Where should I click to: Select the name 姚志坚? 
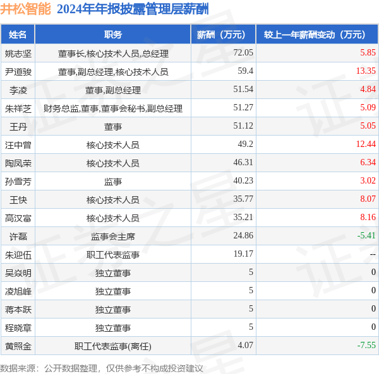(x=18, y=54)
